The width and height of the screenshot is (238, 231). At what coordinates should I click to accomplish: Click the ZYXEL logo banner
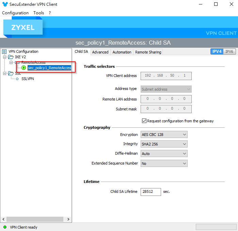point(23,27)
